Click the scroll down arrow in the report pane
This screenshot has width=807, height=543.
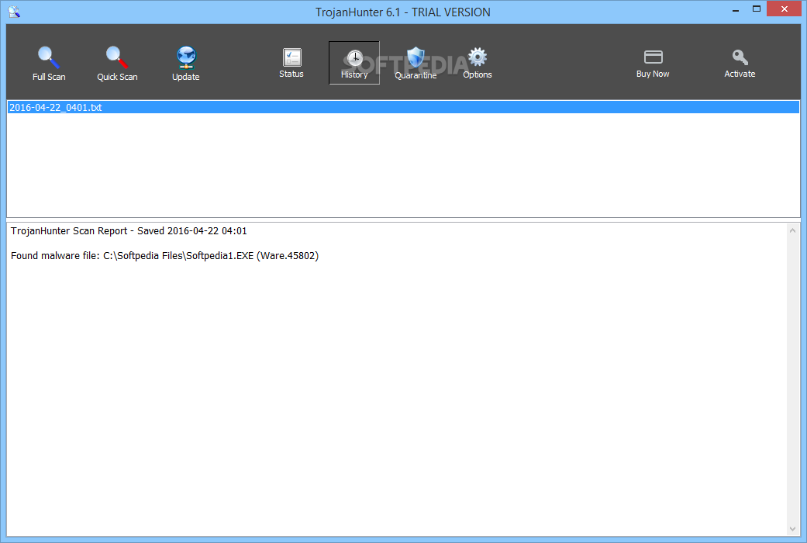pyautogui.click(x=792, y=529)
